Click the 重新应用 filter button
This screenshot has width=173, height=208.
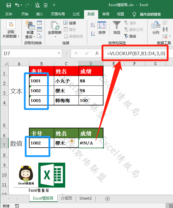click(x=134, y=29)
